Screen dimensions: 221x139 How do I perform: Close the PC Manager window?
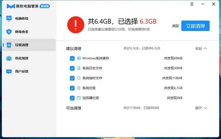point(214,4)
